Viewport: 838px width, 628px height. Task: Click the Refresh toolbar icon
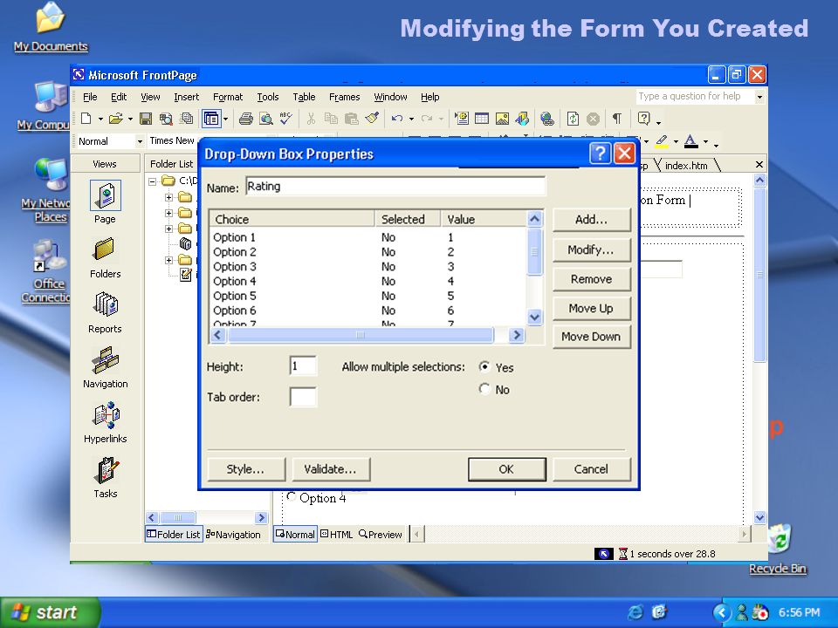click(x=573, y=119)
